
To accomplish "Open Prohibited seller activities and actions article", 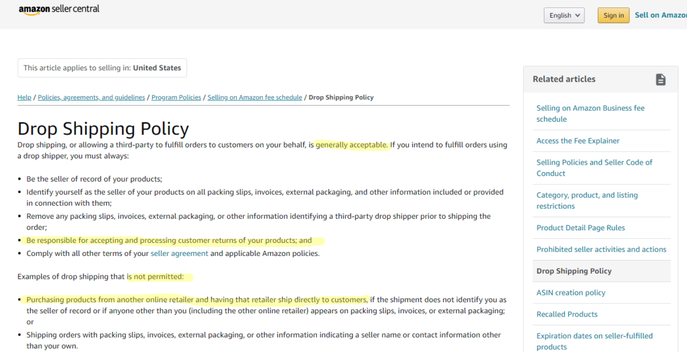I will pyautogui.click(x=601, y=249).
